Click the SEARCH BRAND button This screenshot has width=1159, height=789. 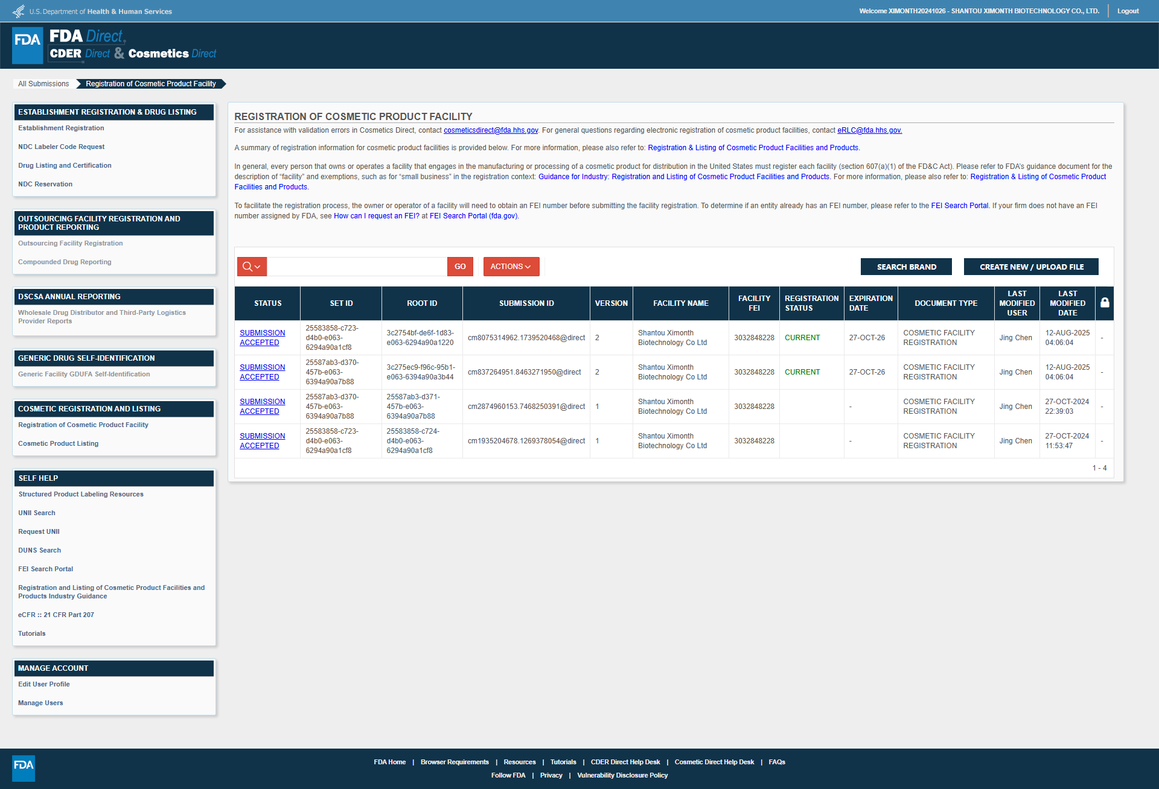[906, 267]
